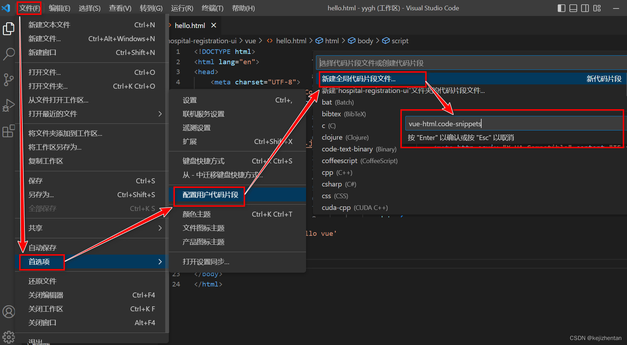This screenshot has width=627, height=345.
Task: Select 关闭编辑器 menu entry
Action: pyautogui.click(x=91, y=295)
